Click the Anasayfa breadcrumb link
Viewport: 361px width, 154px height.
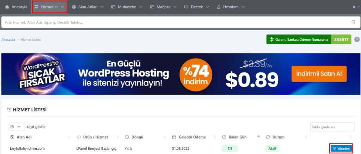(x=8, y=40)
